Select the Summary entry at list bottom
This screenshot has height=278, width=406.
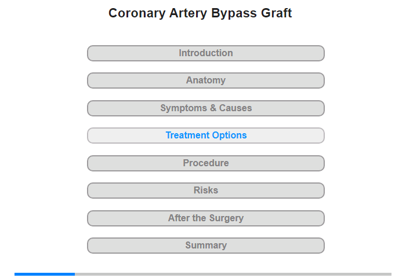tap(206, 245)
